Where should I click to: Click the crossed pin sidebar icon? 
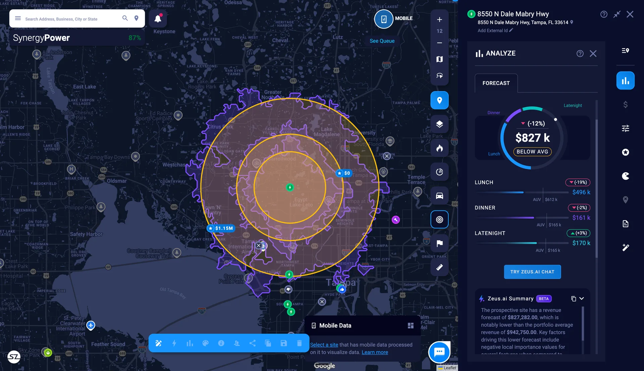coord(625,200)
